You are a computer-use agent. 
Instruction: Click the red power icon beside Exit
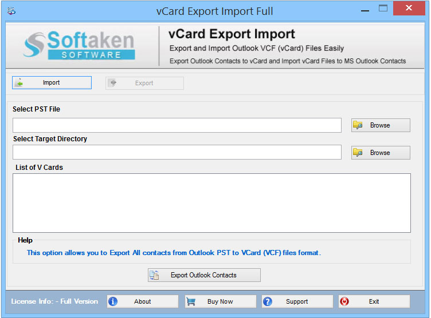click(x=344, y=301)
